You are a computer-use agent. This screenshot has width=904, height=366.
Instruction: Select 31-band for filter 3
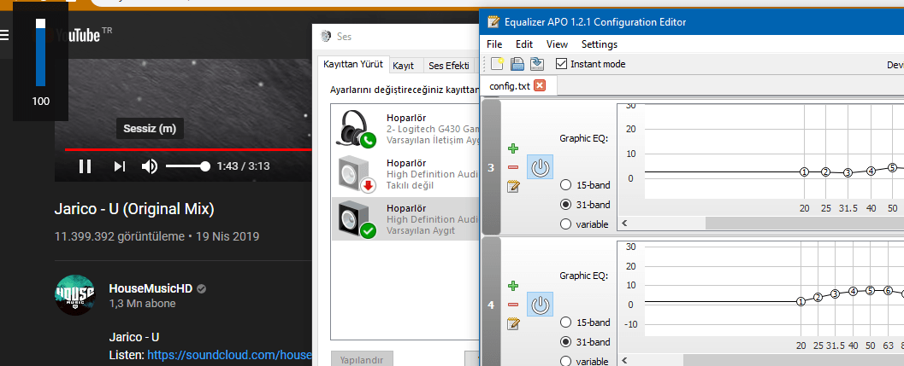[x=565, y=204]
